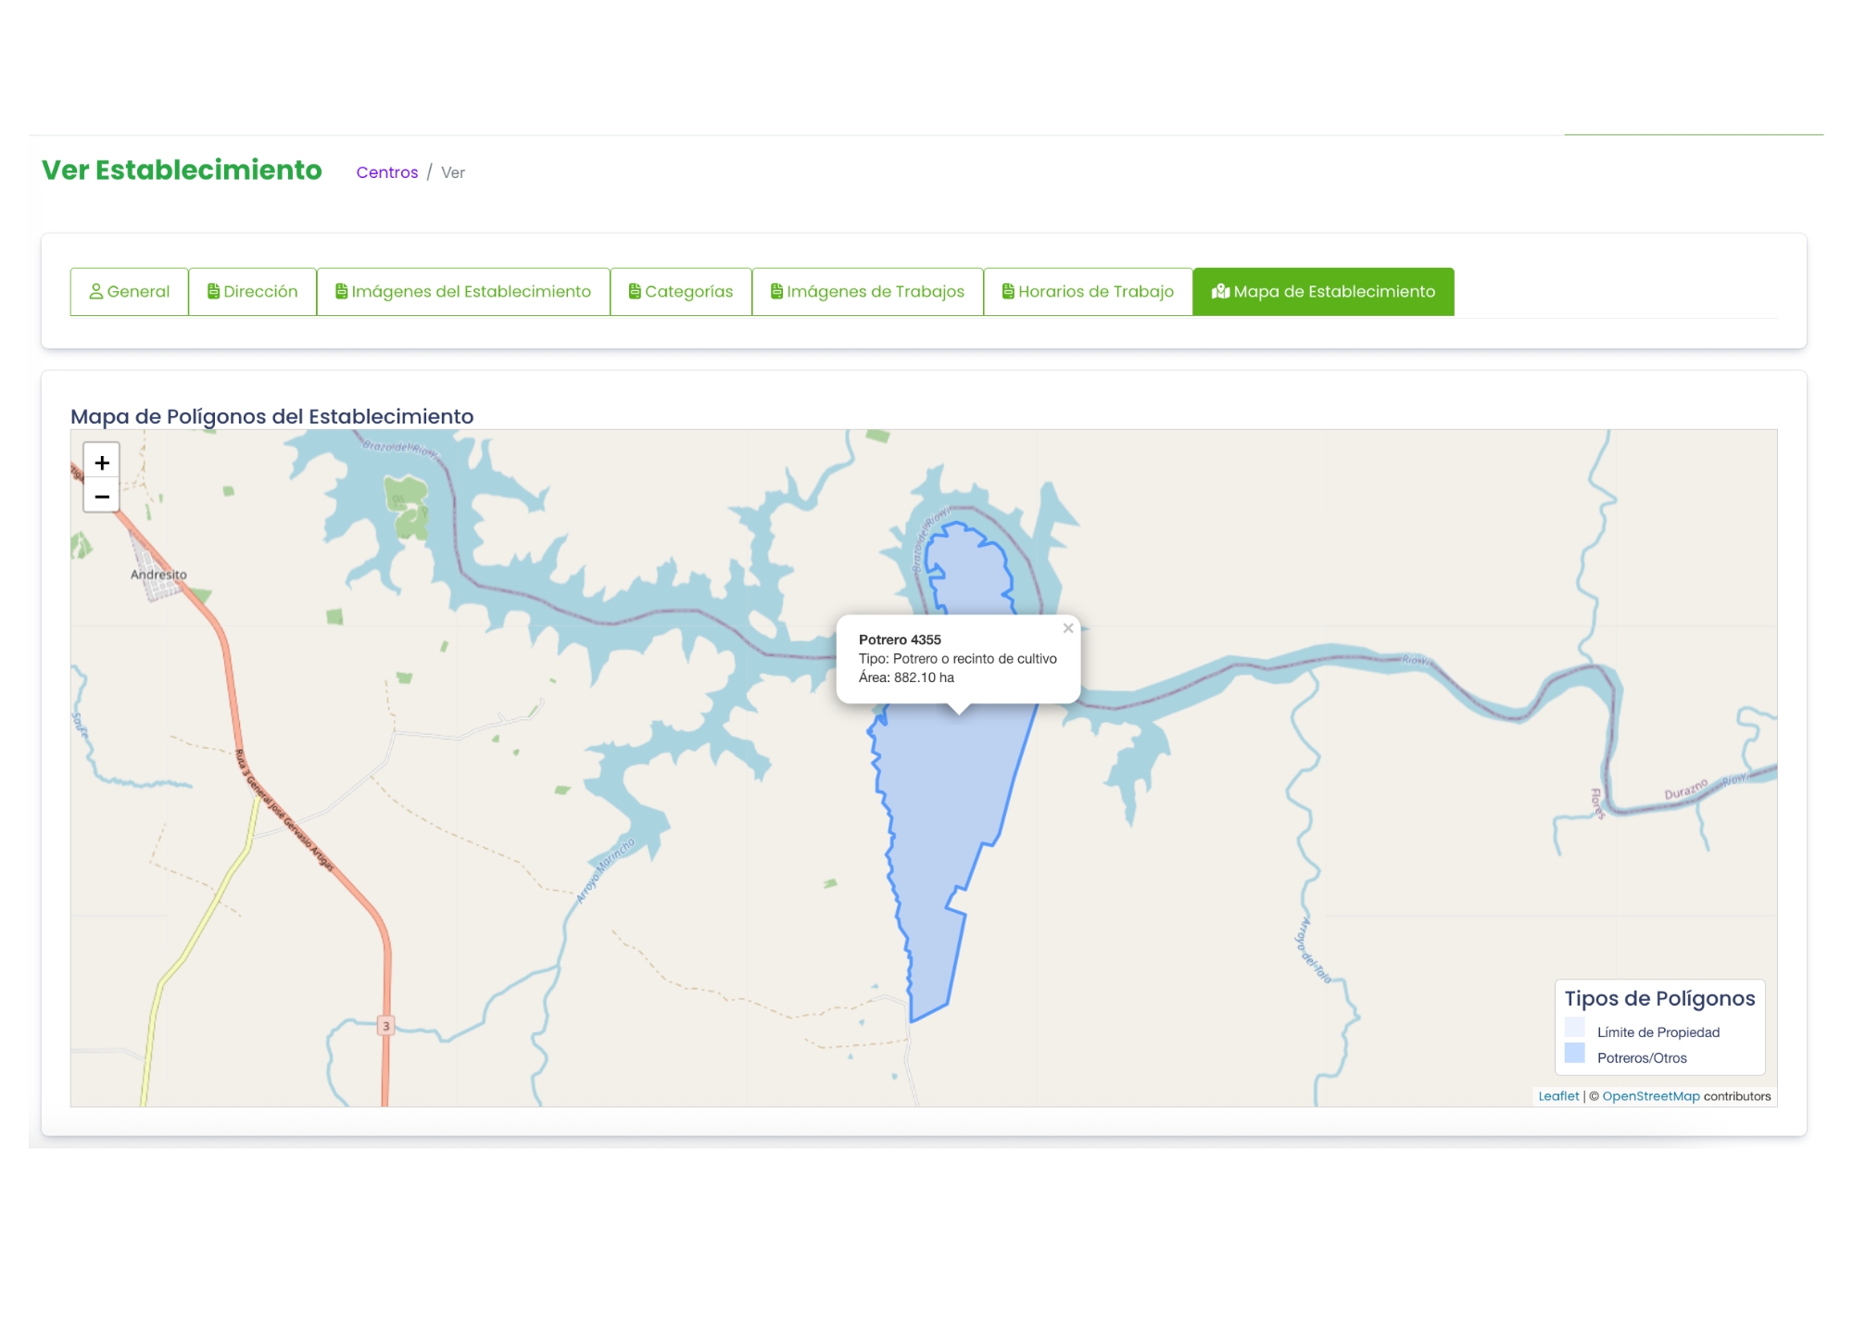Open the Leaflet attribution link

pos(1558,1095)
